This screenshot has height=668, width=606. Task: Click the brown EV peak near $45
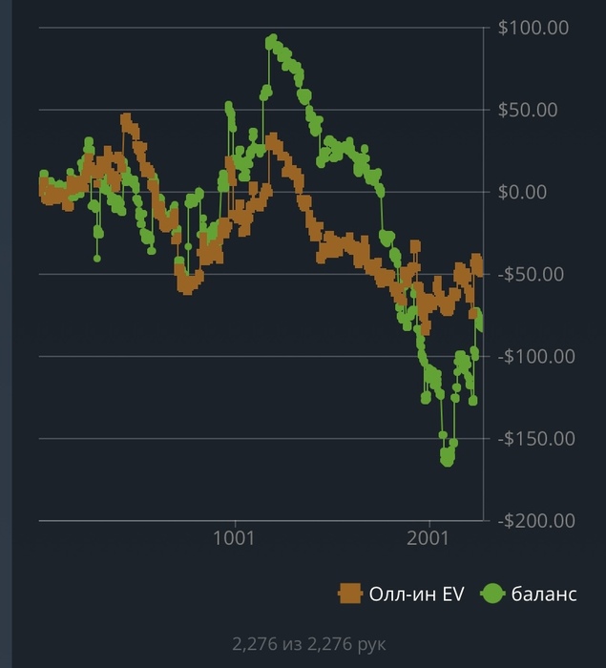pos(125,118)
